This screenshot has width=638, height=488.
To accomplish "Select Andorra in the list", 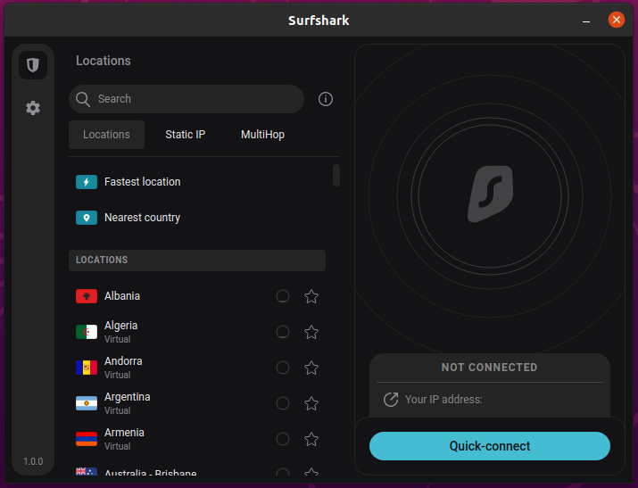I will pos(197,368).
